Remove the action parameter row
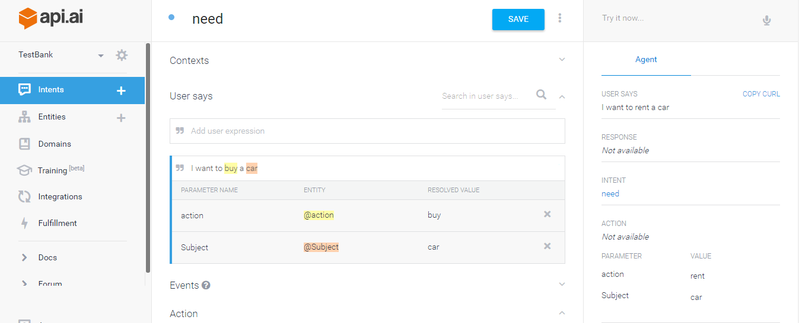 point(547,214)
